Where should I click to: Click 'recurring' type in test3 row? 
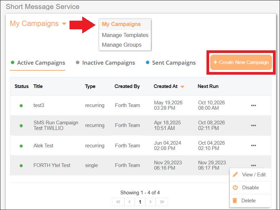[95, 105]
